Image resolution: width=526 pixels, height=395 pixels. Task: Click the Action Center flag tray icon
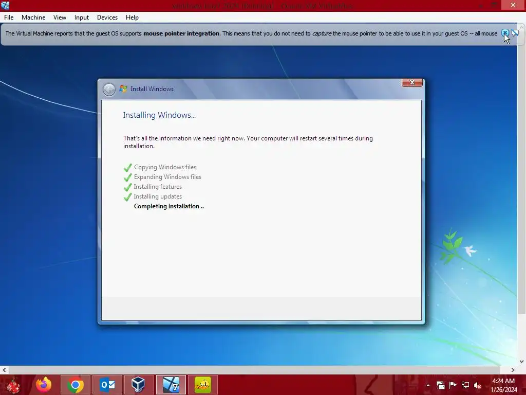pos(453,385)
